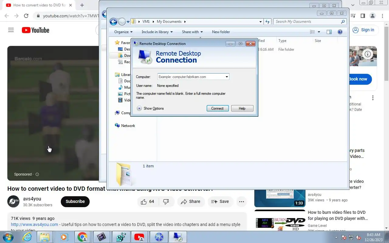Click the Back arrow in My Documents window
Viewport: 389px width, 243px height.
[x=113, y=22]
